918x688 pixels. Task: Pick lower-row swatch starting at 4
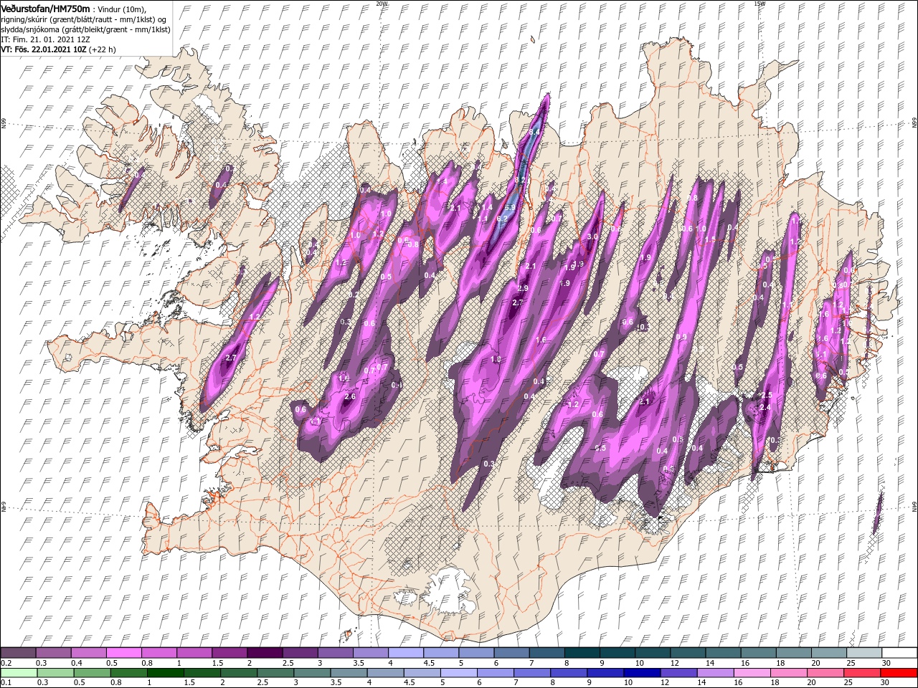point(386,673)
